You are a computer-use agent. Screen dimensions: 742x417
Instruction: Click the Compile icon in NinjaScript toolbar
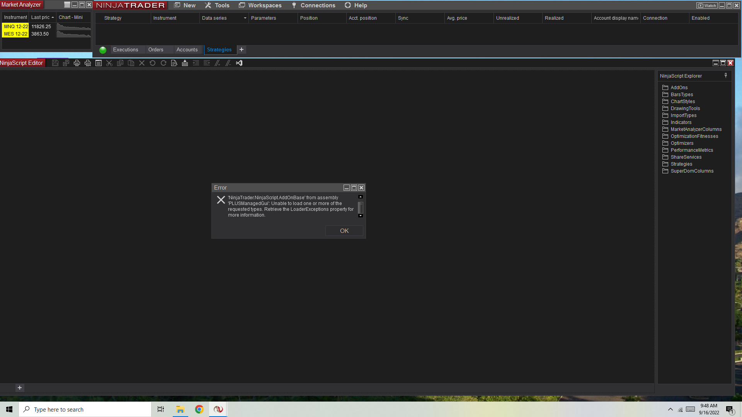pos(185,63)
